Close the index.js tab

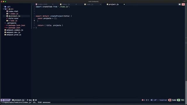pos(76,4)
